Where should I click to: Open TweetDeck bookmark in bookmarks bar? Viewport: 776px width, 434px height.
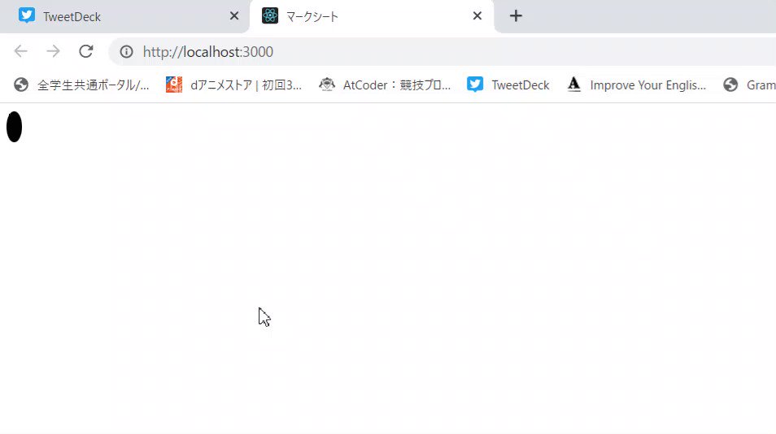click(508, 85)
